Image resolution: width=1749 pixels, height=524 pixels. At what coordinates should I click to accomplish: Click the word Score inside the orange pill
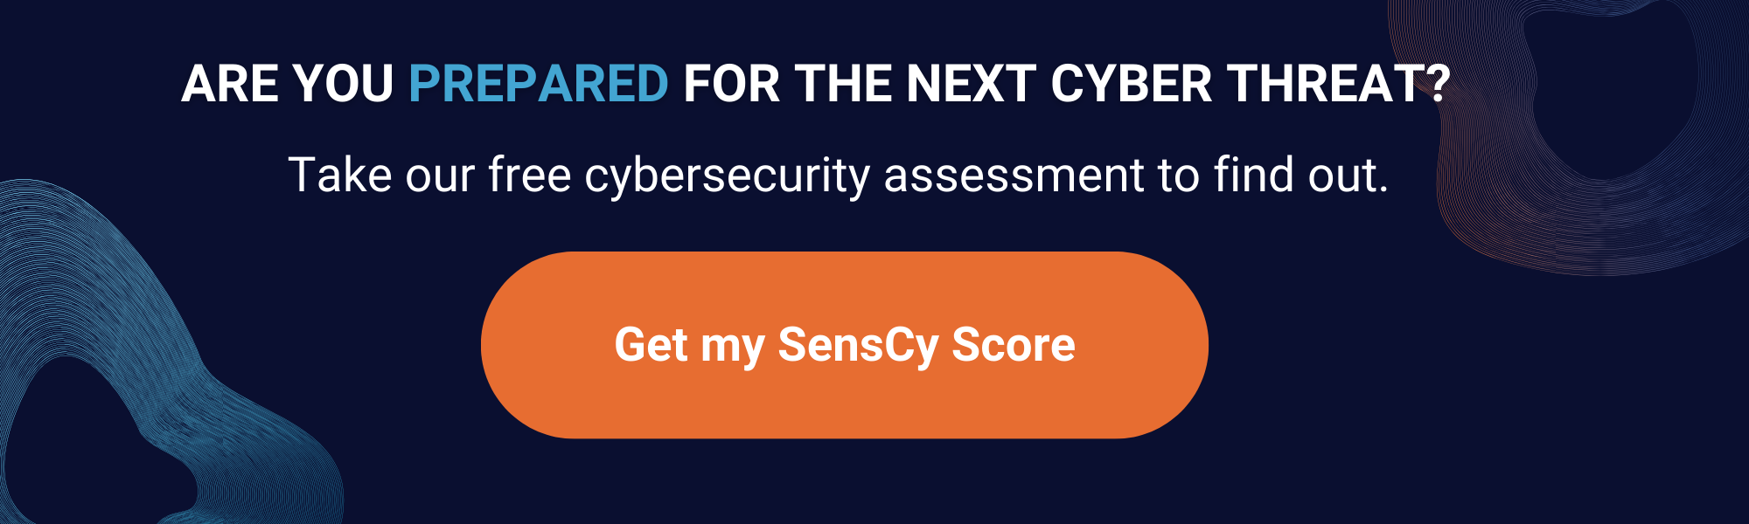pos(1014,346)
